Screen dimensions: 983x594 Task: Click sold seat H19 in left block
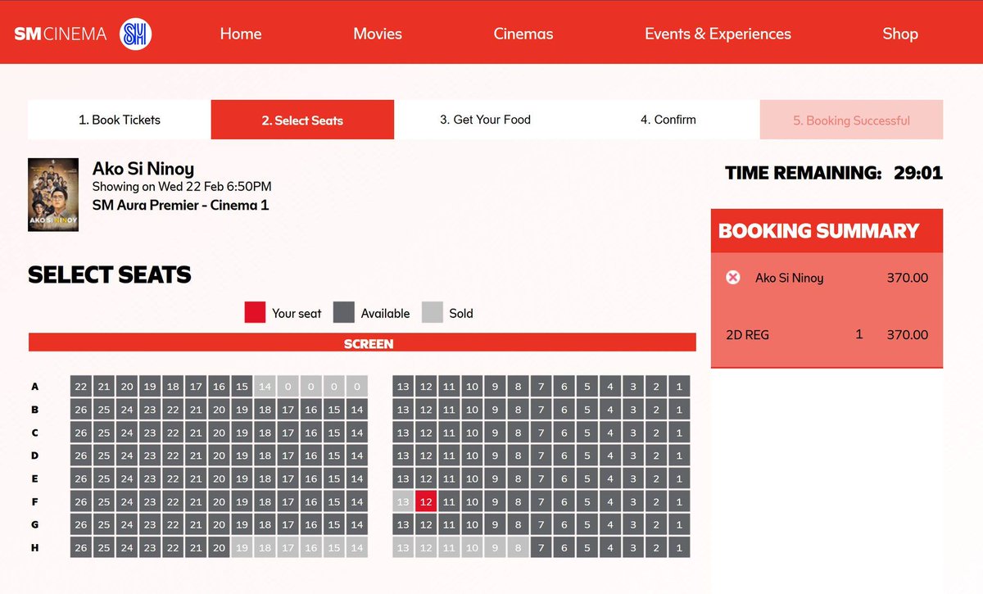click(x=242, y=547)
